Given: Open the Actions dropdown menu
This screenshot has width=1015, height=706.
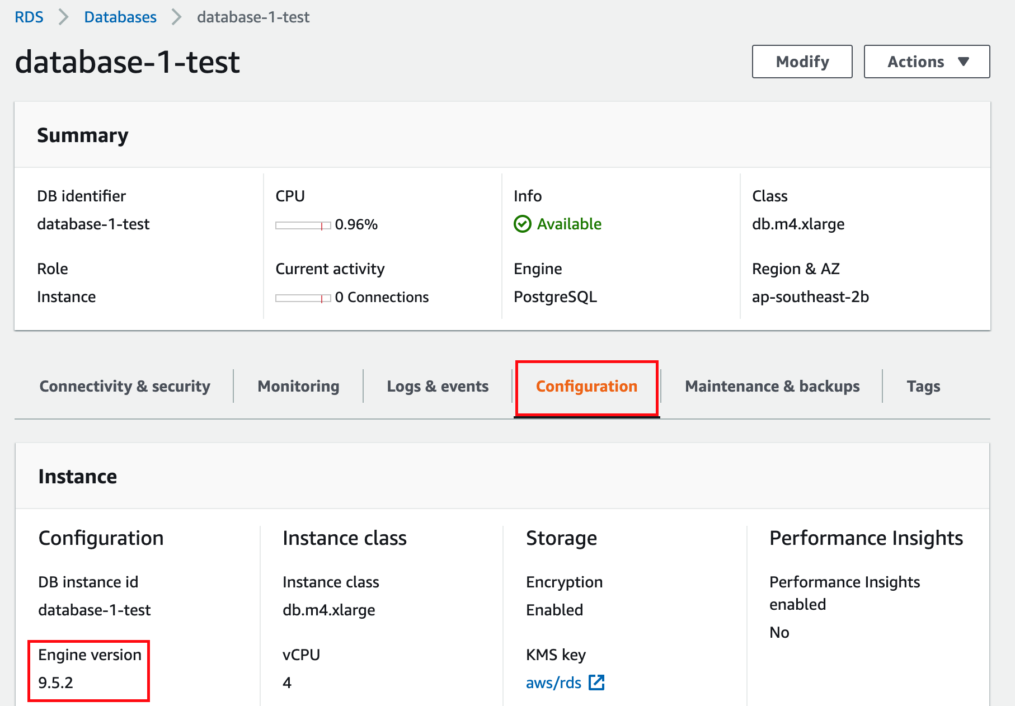Looking at the screenshot, I should click(927, 62).
